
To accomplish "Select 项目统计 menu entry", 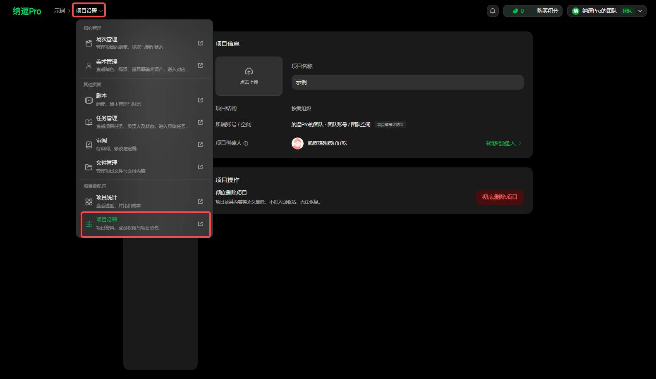I will [x=145, y=201].
